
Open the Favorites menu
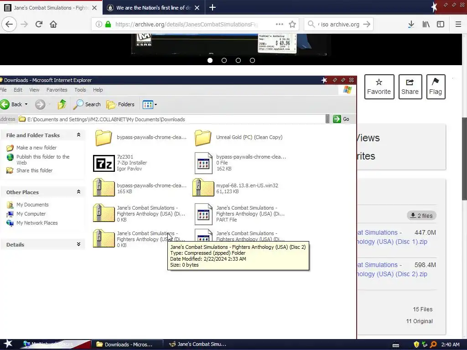coord(57,90)
